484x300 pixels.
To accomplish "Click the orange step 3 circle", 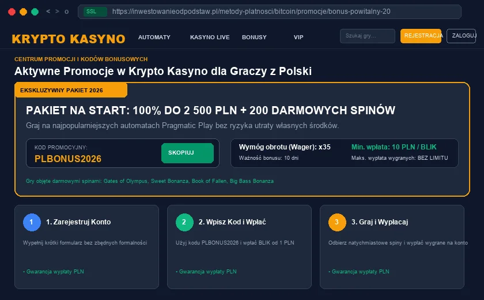I will (x=337, y=222).
